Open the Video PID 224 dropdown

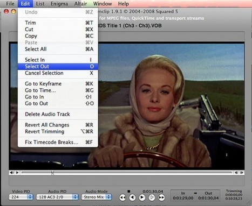[x=21, y=197]
